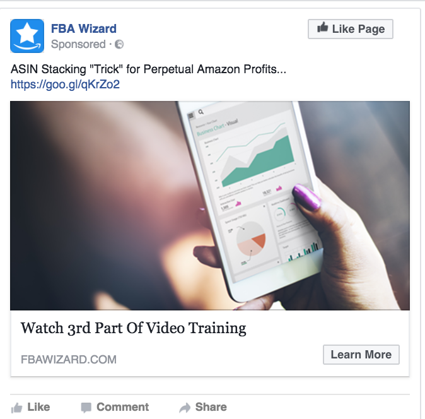Click the FBA Wizard star logo avatar

27,36
